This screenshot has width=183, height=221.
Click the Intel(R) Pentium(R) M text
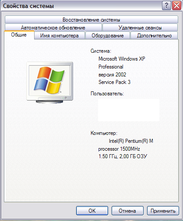131,141
